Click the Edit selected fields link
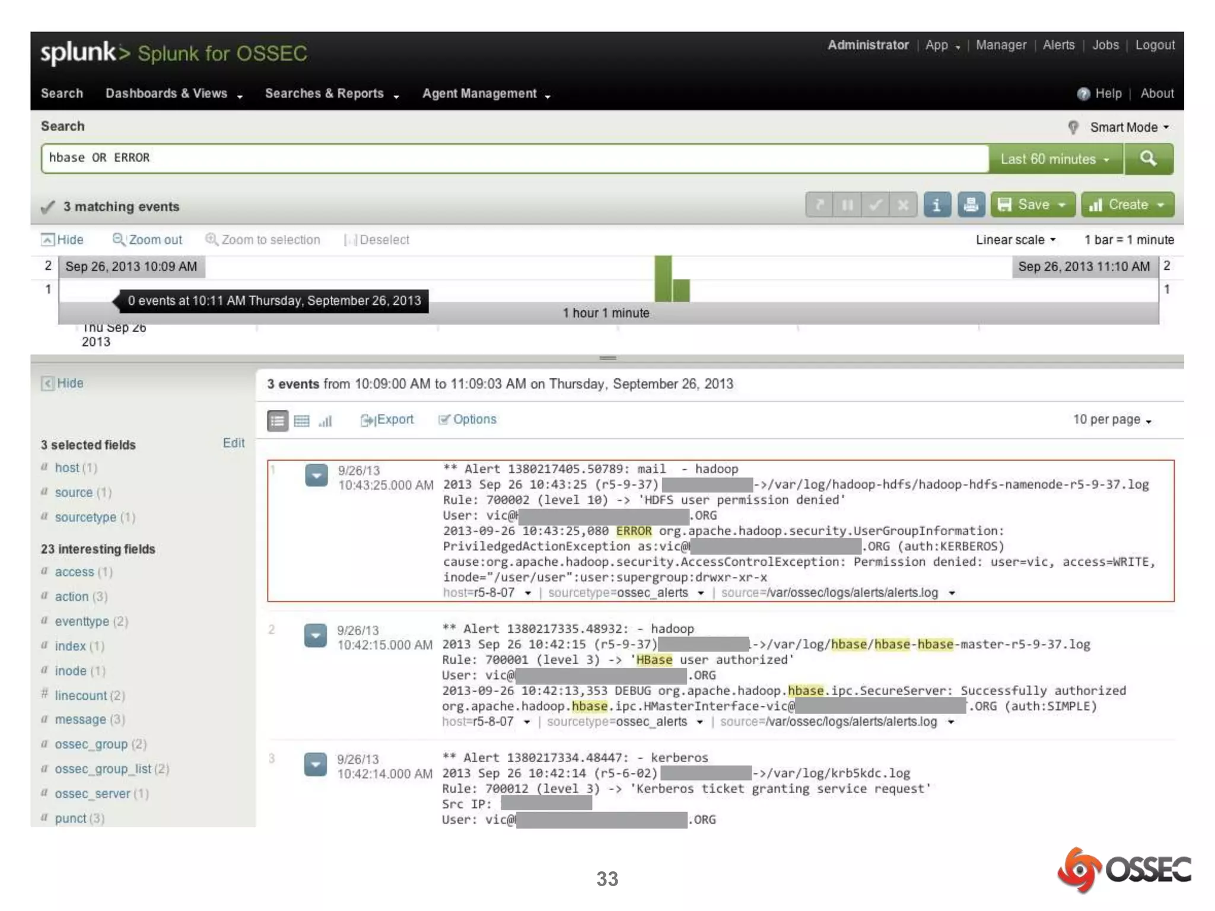This screenshot has width=1215, height=911. pyautogui.click(x=233, y=443)
